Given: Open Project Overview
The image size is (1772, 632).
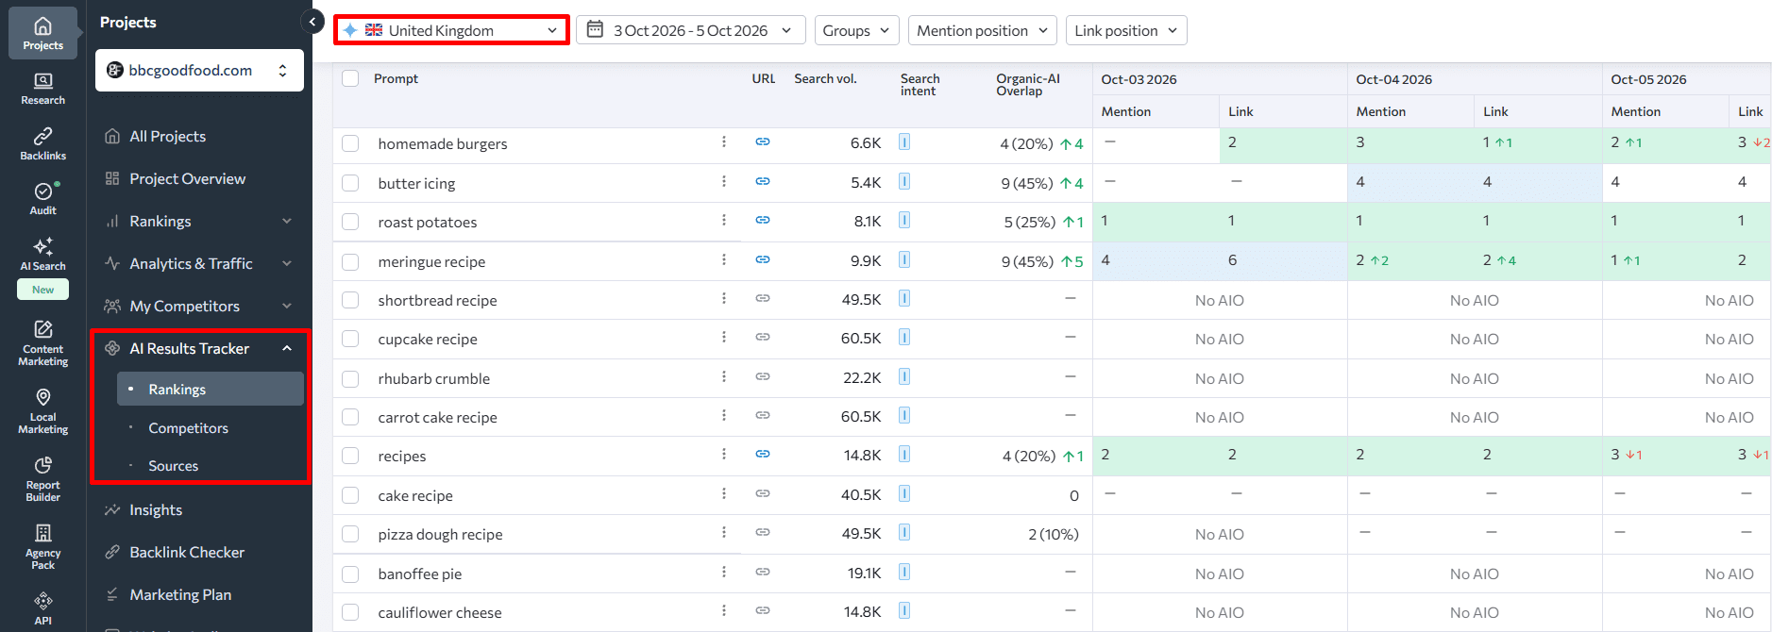Looking at the screenshot, I should tap(187, 178).
